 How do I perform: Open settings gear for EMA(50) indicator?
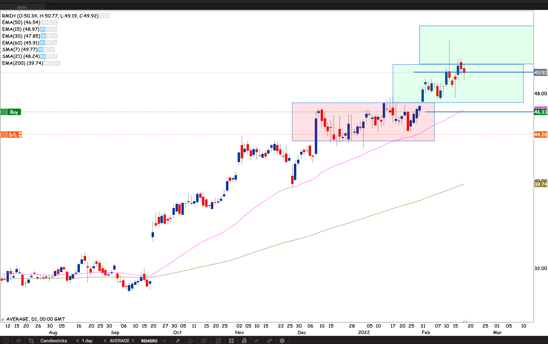pos(49,23)
